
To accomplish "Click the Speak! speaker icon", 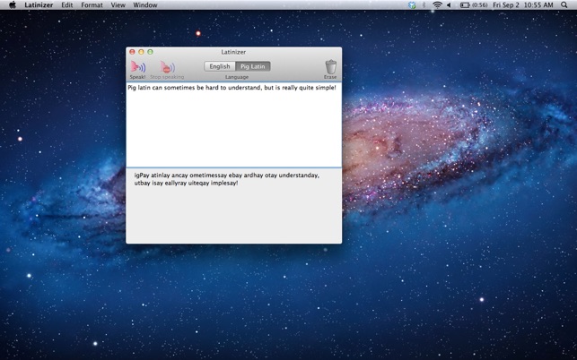I will point(138,67).
